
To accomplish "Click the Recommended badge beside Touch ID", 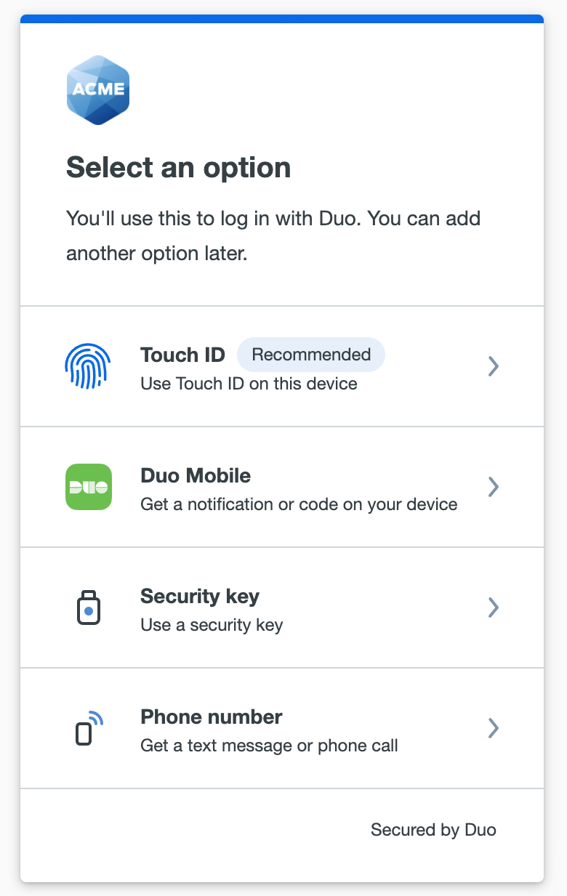I will 311,354.
